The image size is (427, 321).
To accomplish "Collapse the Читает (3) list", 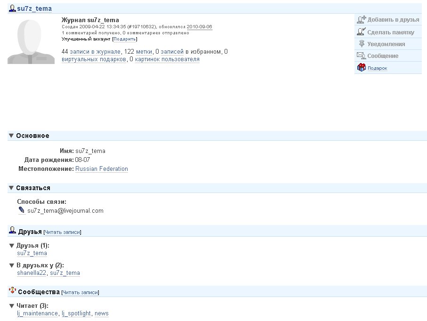I will tap(12, 306).
